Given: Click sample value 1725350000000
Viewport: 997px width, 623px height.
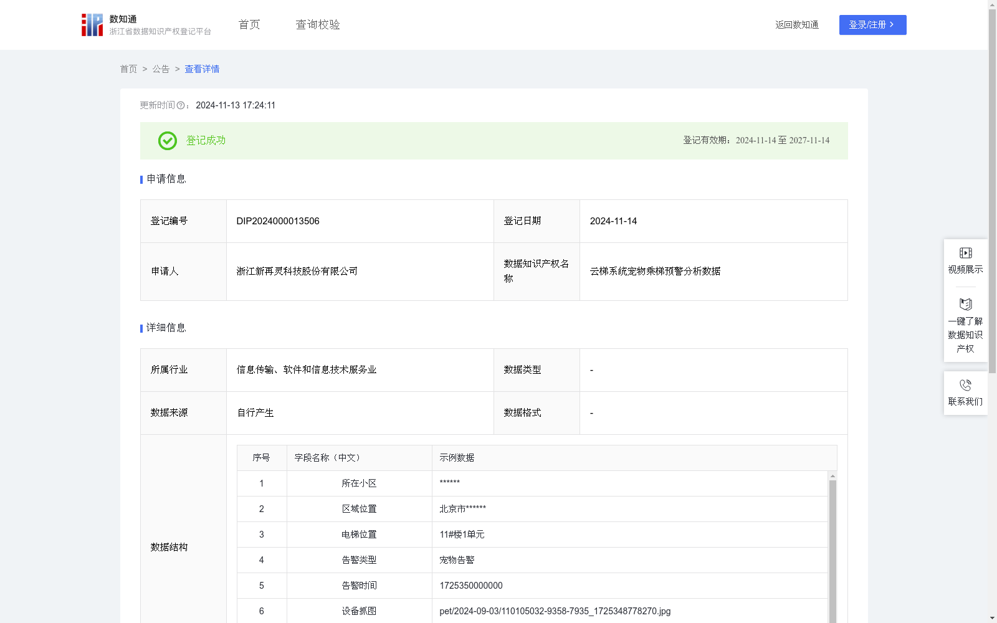Looking at the screenshot, I should (471, 586).
